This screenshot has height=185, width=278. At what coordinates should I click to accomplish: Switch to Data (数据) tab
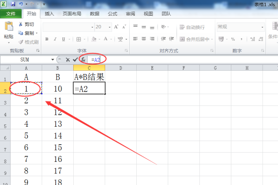[95, 13]
